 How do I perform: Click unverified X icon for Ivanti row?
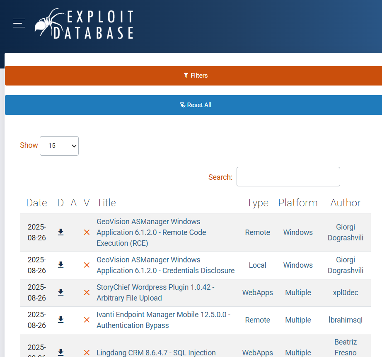coord(87,320)
